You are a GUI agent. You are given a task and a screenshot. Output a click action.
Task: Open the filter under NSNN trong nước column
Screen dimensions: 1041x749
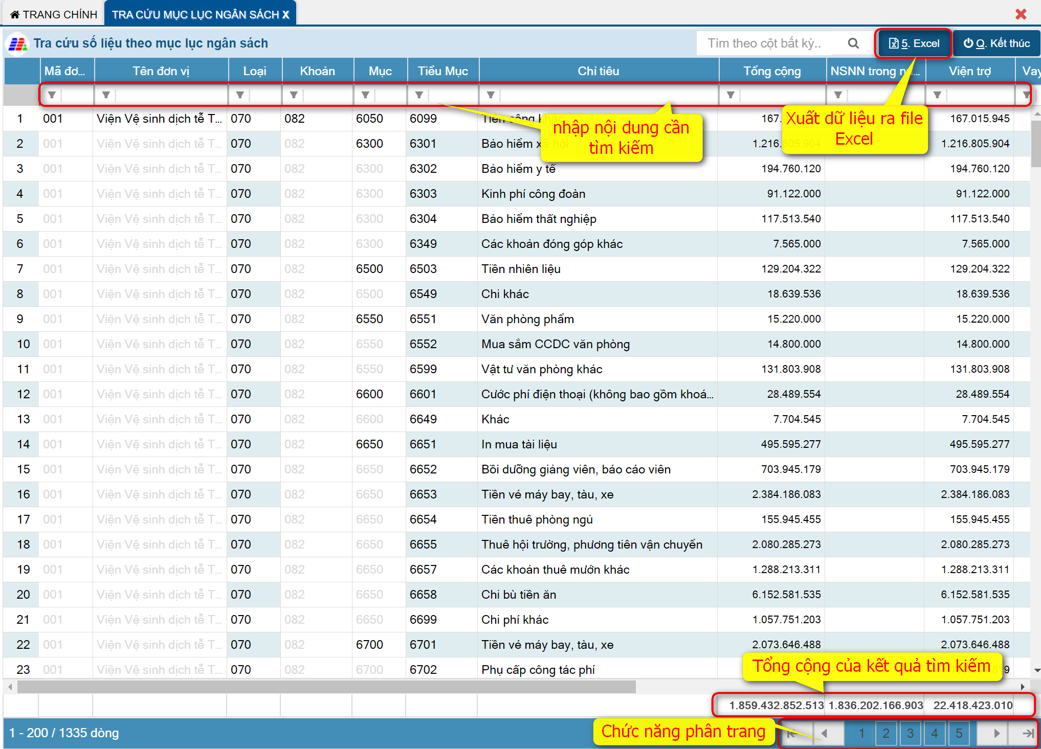coord(838,95)
